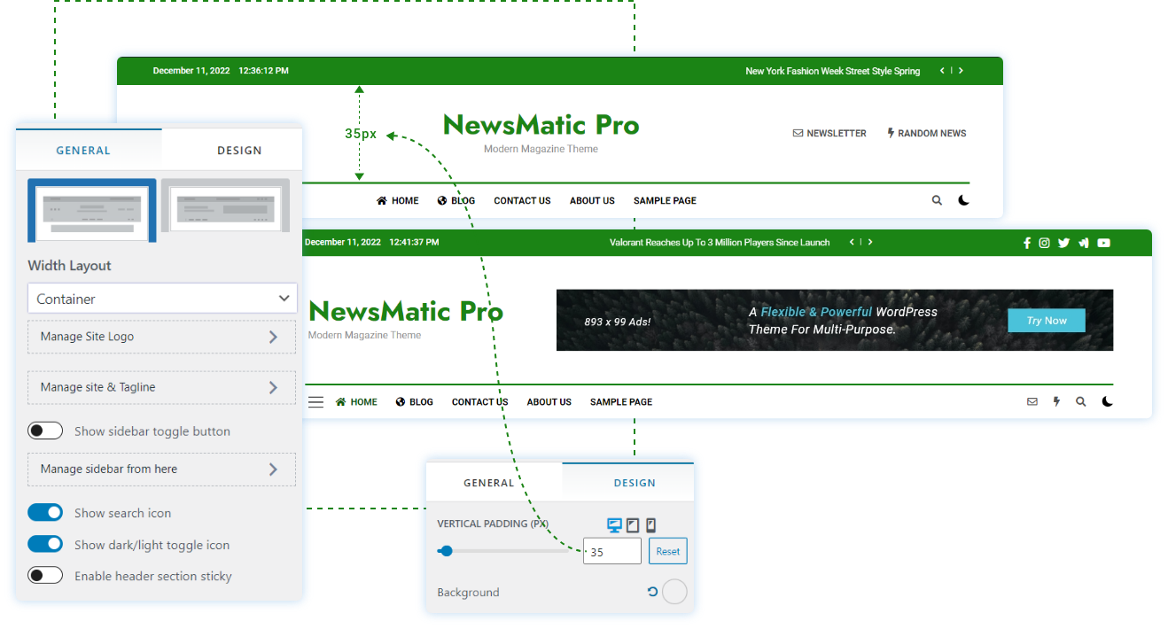Select the second header layout thumbnail
Image resolution: width=1168 pixels, height=629 pixels.
(x=225, y=210)
